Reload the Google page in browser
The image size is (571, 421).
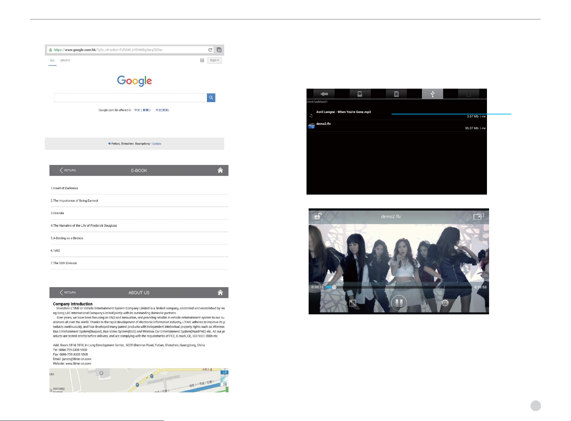(x=210, y=50)
